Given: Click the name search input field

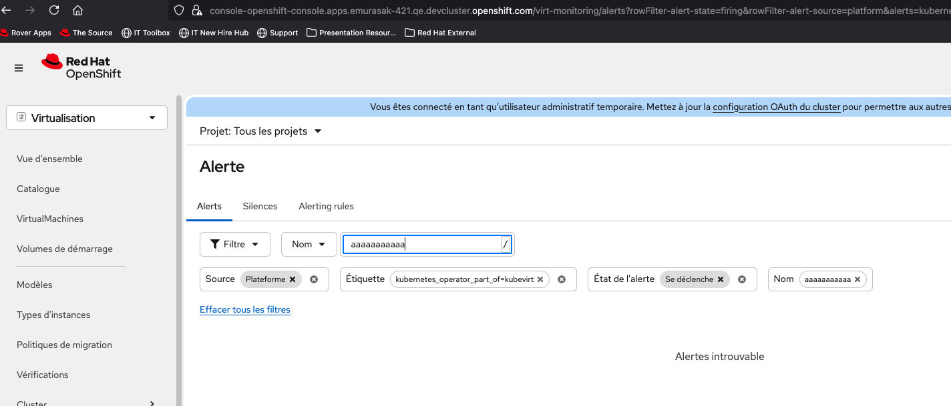Looking at the screenshot, I should tap(421, 245).
